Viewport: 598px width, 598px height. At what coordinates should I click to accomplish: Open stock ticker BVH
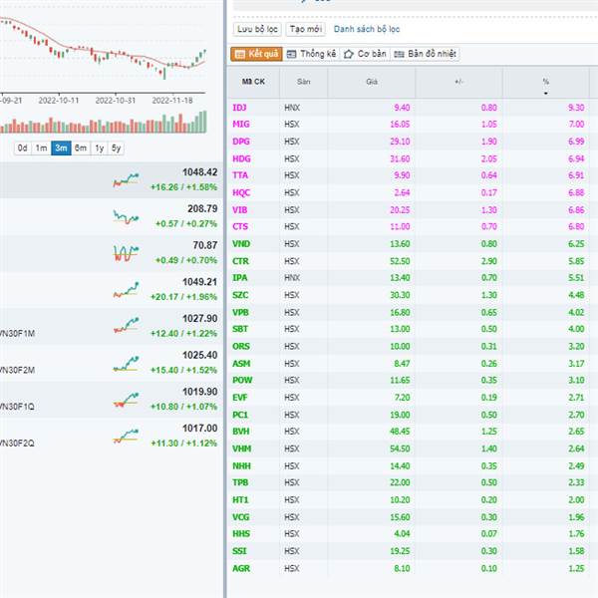(240, 432)
